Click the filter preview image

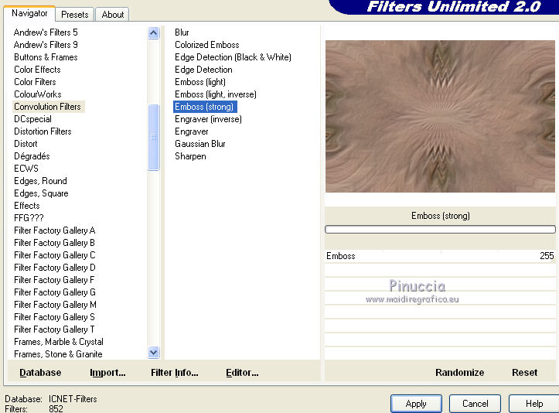pyautogui.click(x=440, y=116)
